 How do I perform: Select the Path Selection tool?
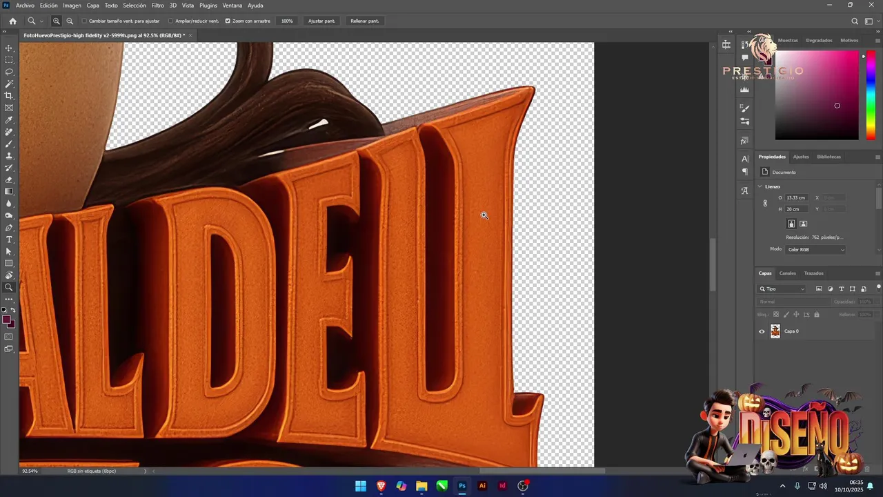(9, 251)
